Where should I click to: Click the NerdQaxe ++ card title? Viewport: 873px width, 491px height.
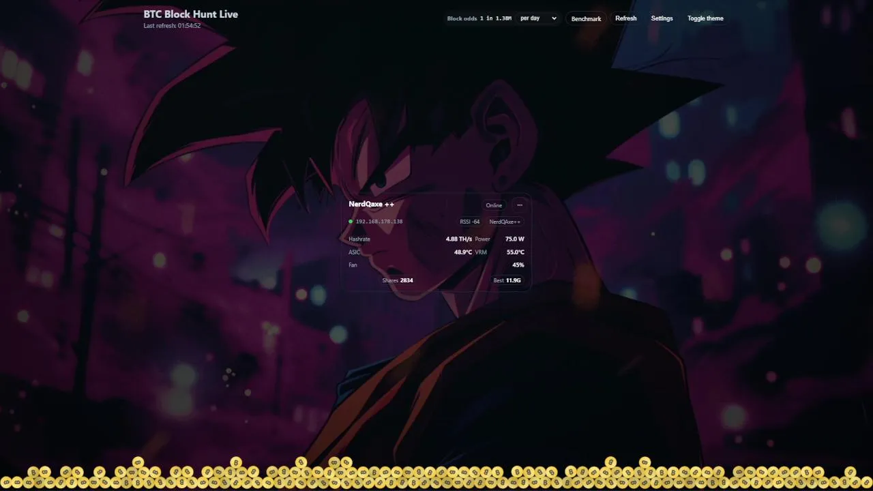[371, 204]
